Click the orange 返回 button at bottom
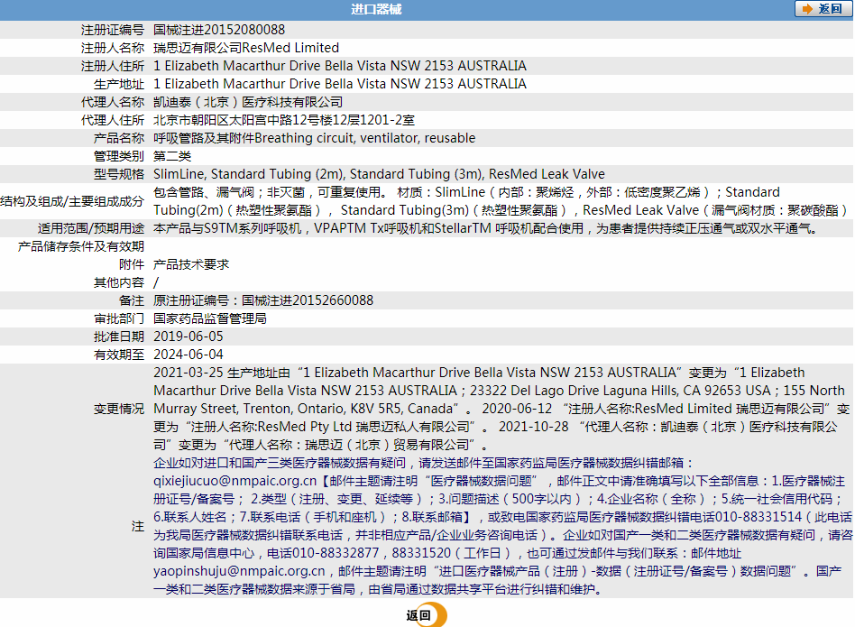 pyautogui.click(x=427, y=615)
